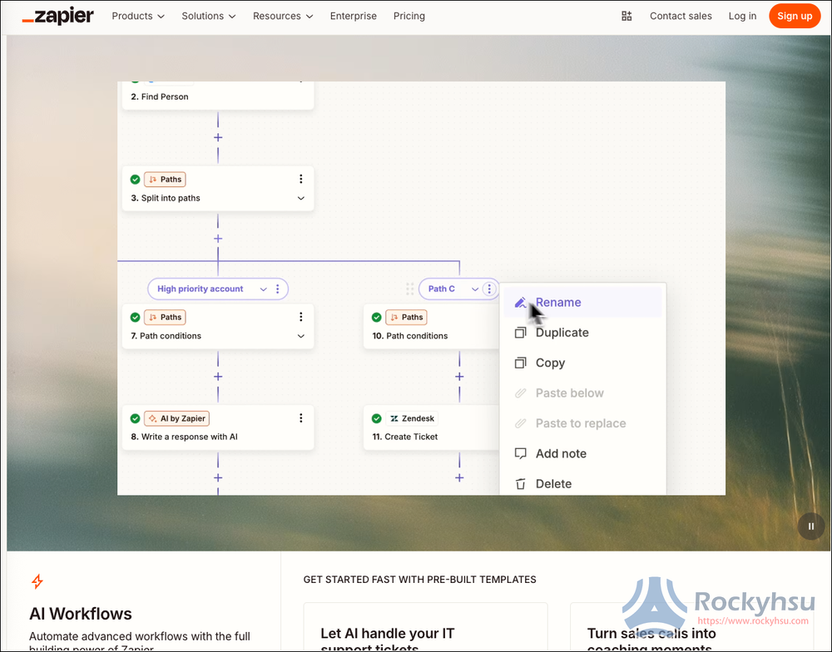The height and width of the screenshot is (652, 832).
Task: Click the Paths badge on step 3
Action: coord(165,180)
